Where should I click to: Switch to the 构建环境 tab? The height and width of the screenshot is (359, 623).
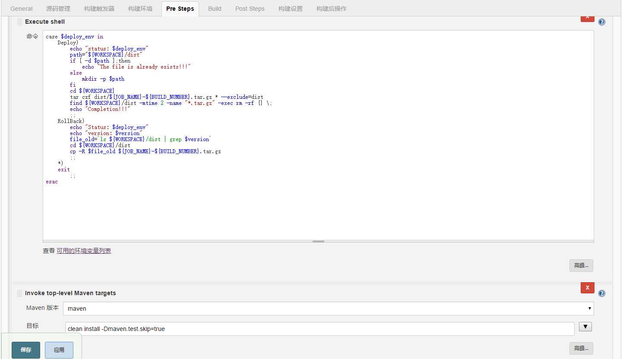tap(140, 9)
